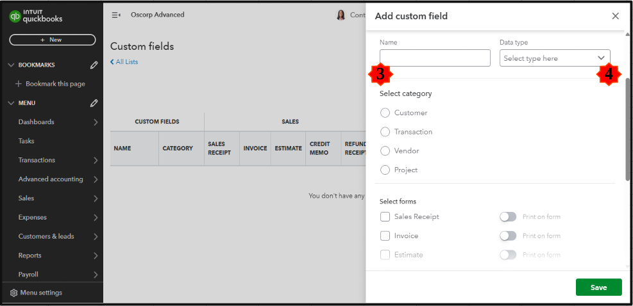This screenshot has height=306, width=633.
Task: Click the pencil icon beside MENU
Action: (x=94, y=103)
